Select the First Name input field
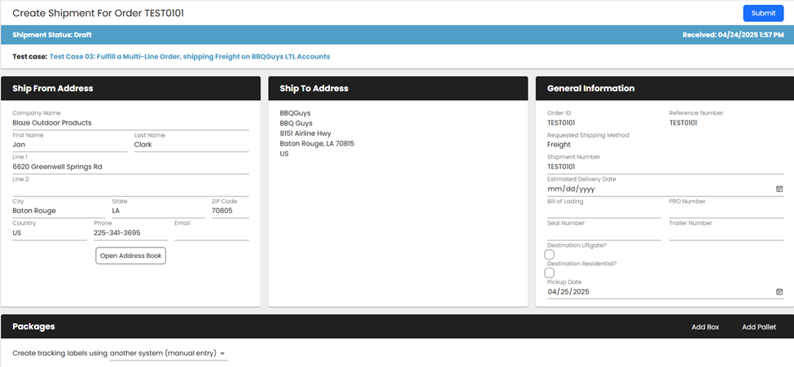The width and height of the screenshot is (794, 367). pos(69,145)
